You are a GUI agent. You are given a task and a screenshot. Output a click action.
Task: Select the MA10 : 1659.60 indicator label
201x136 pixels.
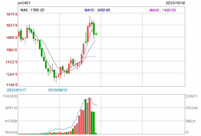(97, 10)
